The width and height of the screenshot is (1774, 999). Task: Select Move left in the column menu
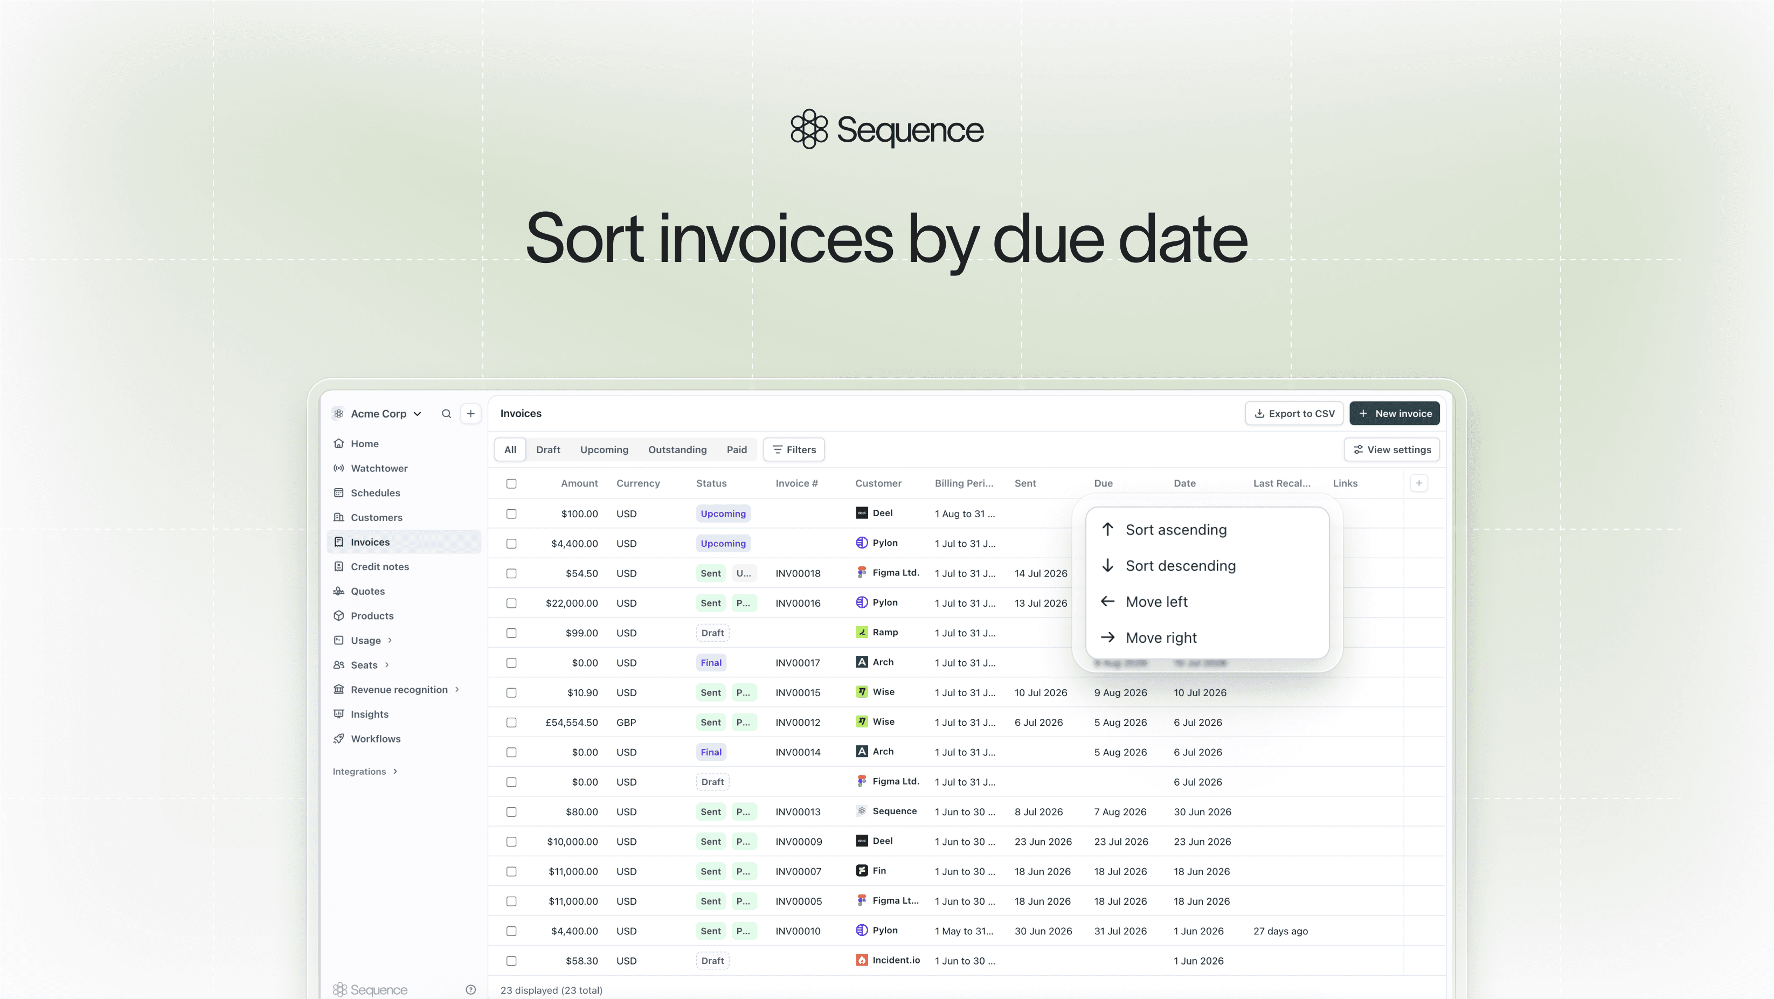[x=1207, y=602]
